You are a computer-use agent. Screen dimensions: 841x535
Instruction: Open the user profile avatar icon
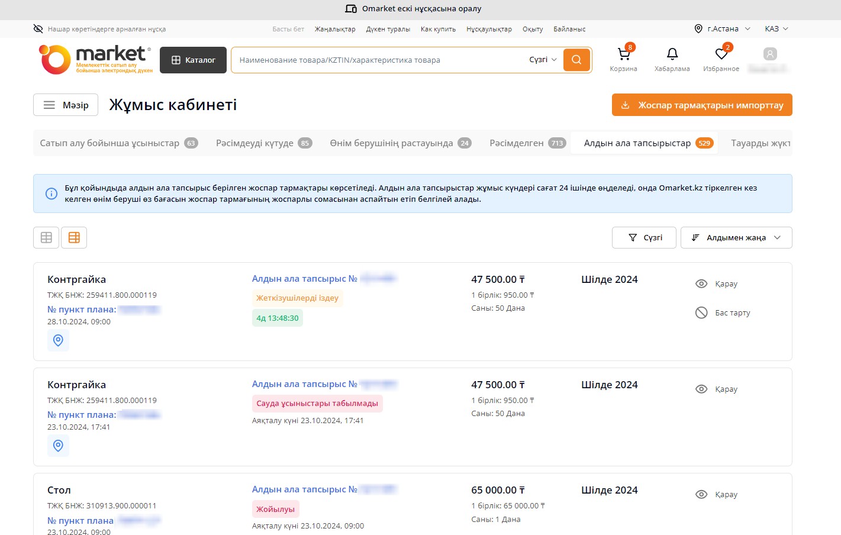pos(769,54)
